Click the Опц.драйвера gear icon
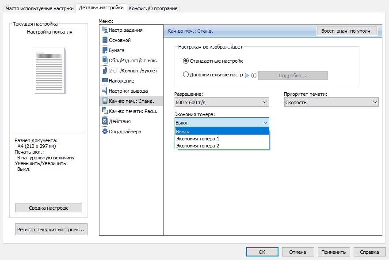389x260 pixels. [105, 132]
